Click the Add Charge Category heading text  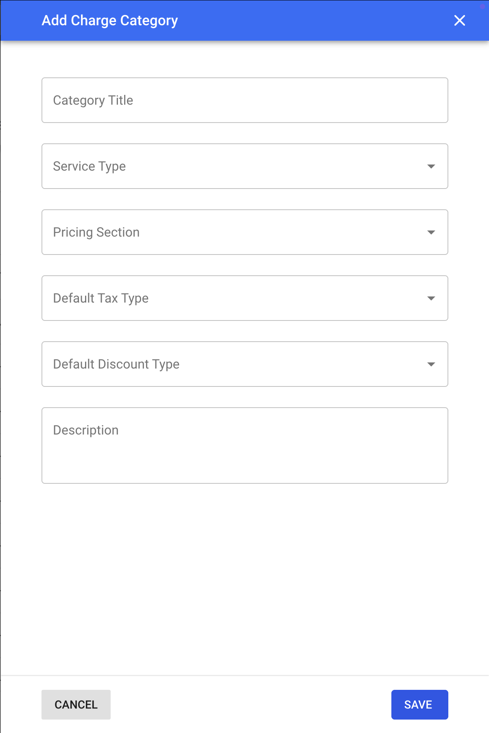tap(110, 20)
